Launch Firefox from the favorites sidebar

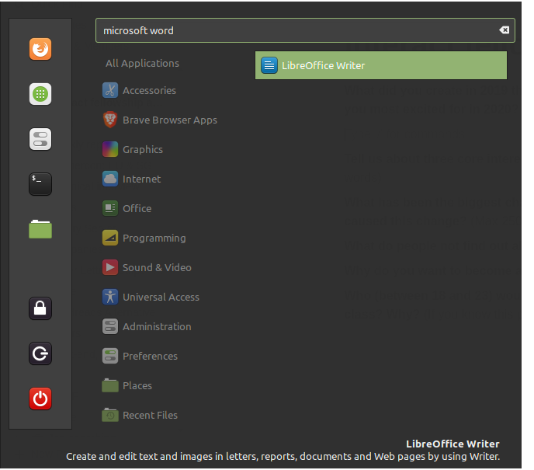(40, 49)
